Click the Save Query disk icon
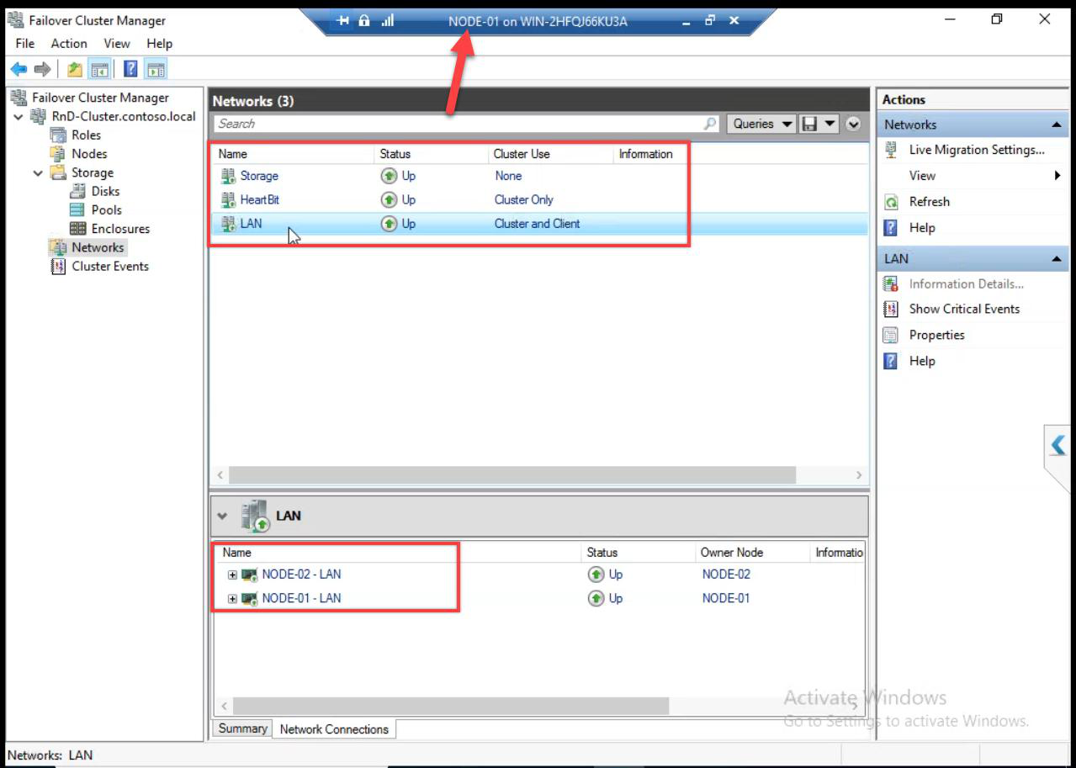This screenshot has height=768, width=1076. 809,124
